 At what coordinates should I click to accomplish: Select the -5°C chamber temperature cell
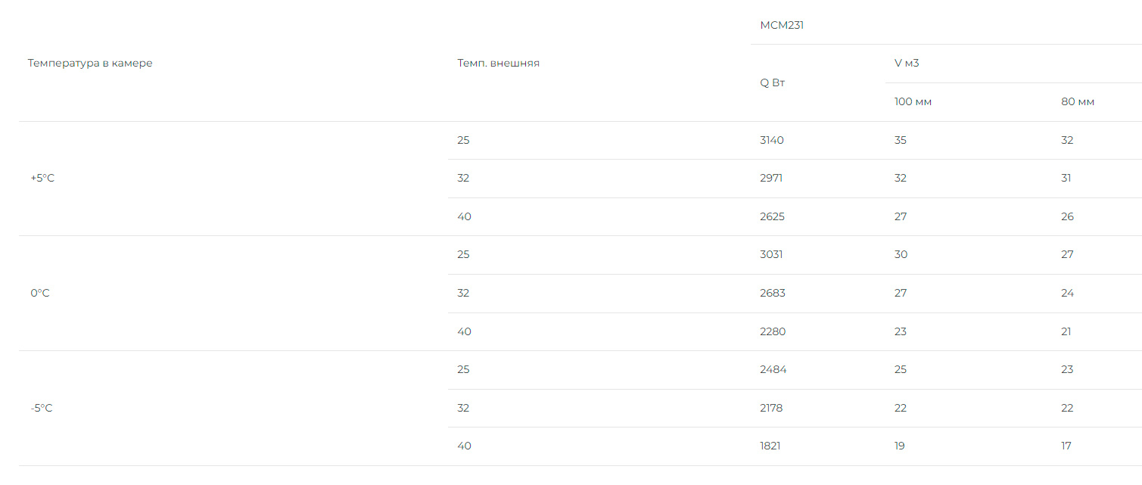[42, 408]
